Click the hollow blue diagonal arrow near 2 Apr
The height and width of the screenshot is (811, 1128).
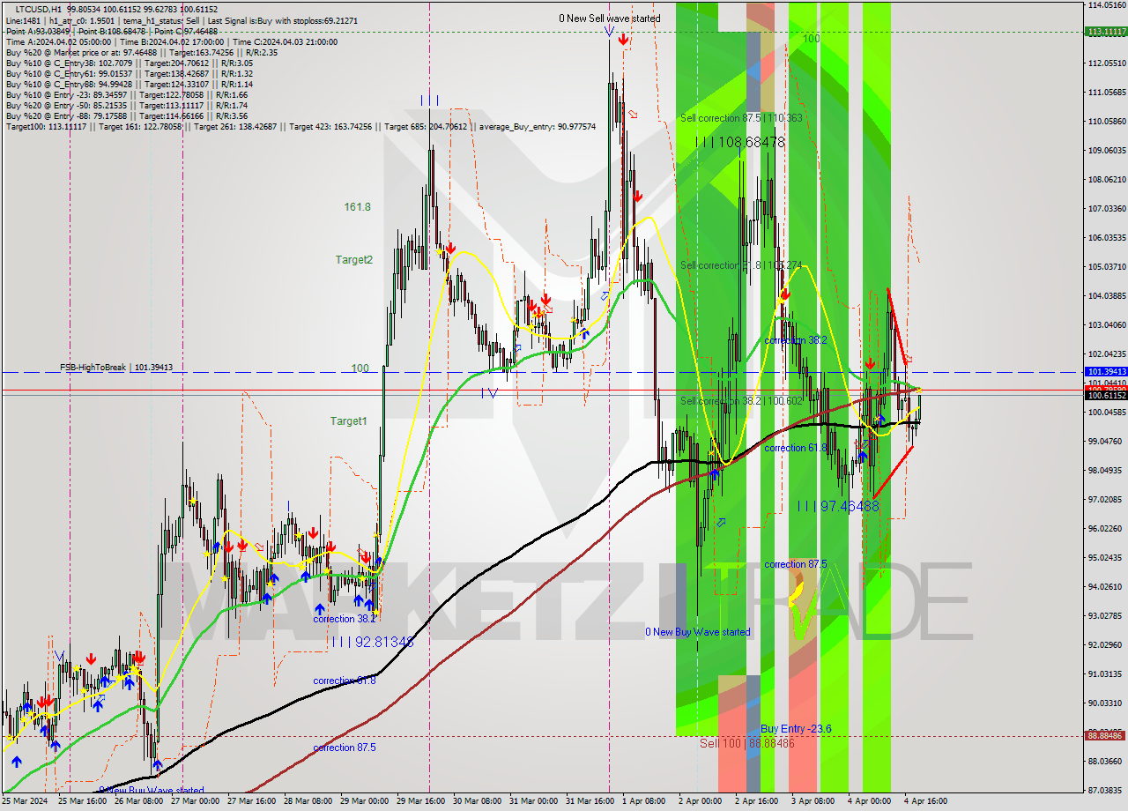click(721, 523)
